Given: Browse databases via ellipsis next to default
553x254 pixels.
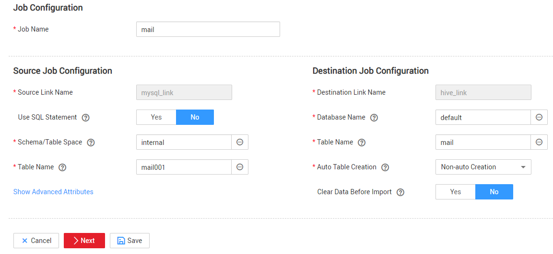Looking at the screenshot, I should [x=539, y=117].
